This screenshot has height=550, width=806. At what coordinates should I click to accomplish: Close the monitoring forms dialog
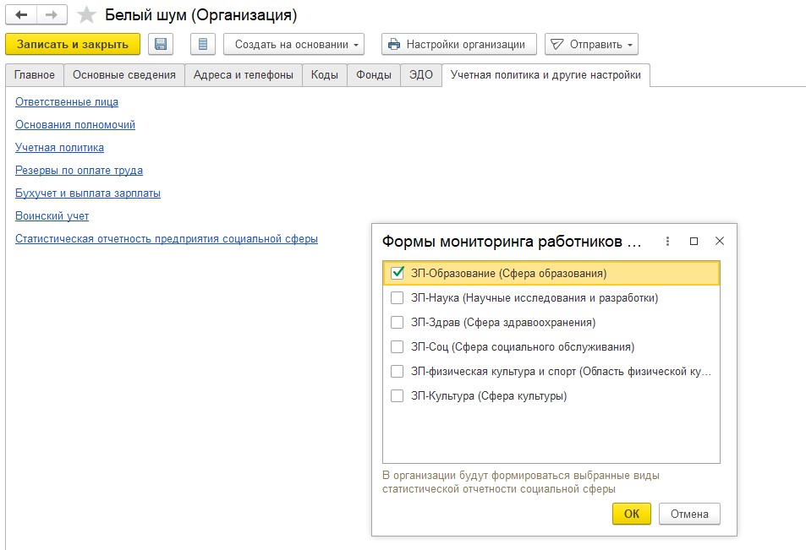(720, 241)
